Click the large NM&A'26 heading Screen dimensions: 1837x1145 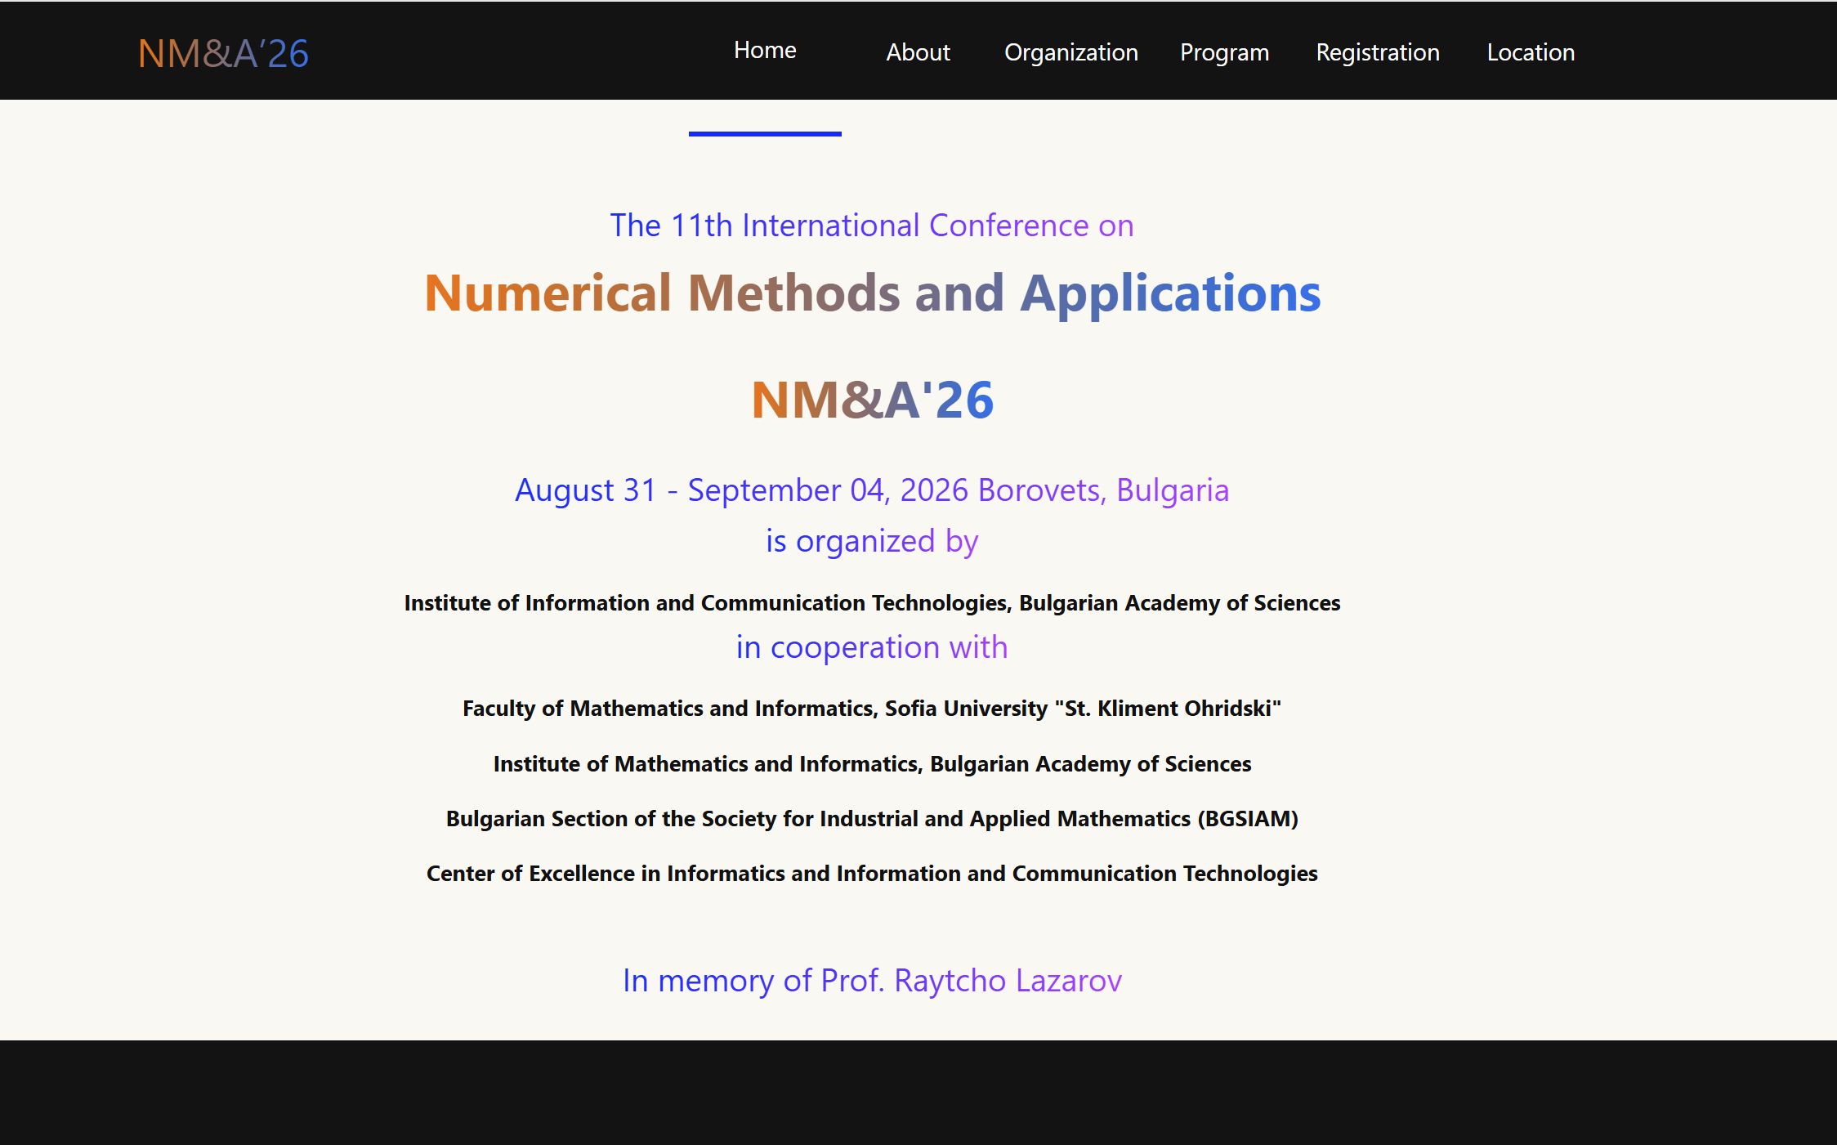[872, 400]
